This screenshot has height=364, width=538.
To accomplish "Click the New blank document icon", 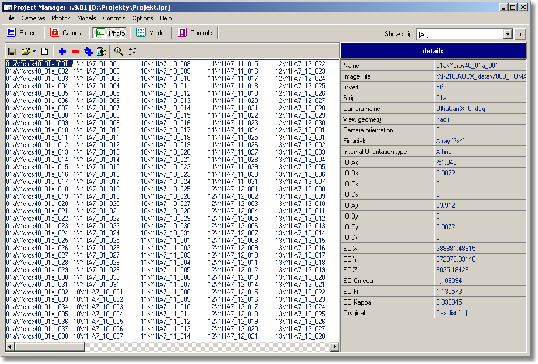I will click(x=44, y=52).
